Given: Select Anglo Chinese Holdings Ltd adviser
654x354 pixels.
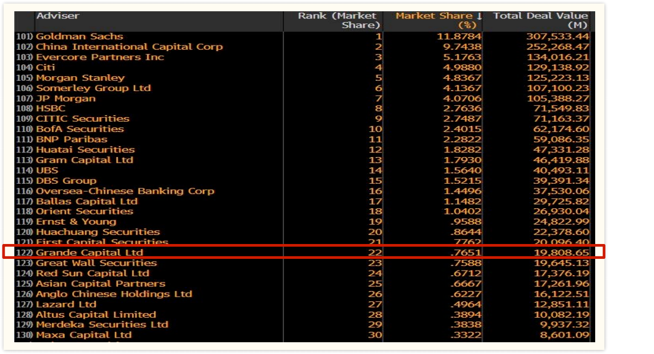Looking at the screenshot, I should coord(114,294).
